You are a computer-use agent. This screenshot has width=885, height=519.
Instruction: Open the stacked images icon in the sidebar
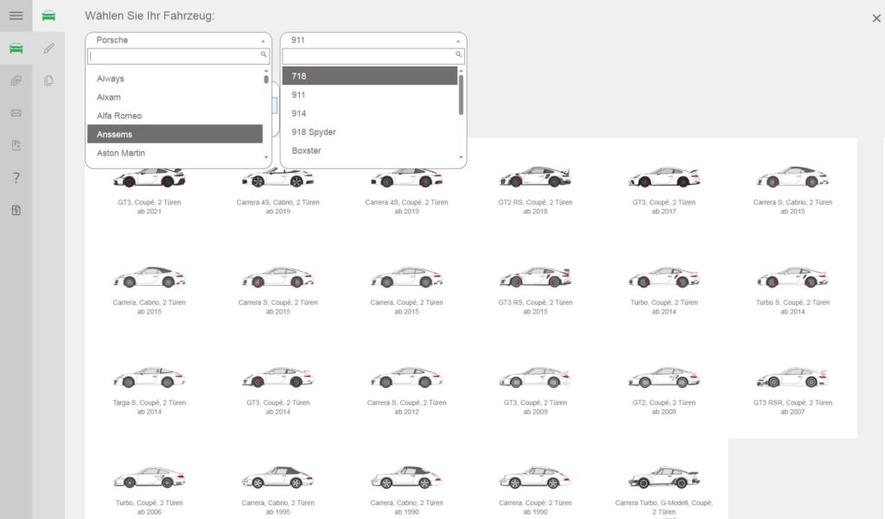point(16,80)
